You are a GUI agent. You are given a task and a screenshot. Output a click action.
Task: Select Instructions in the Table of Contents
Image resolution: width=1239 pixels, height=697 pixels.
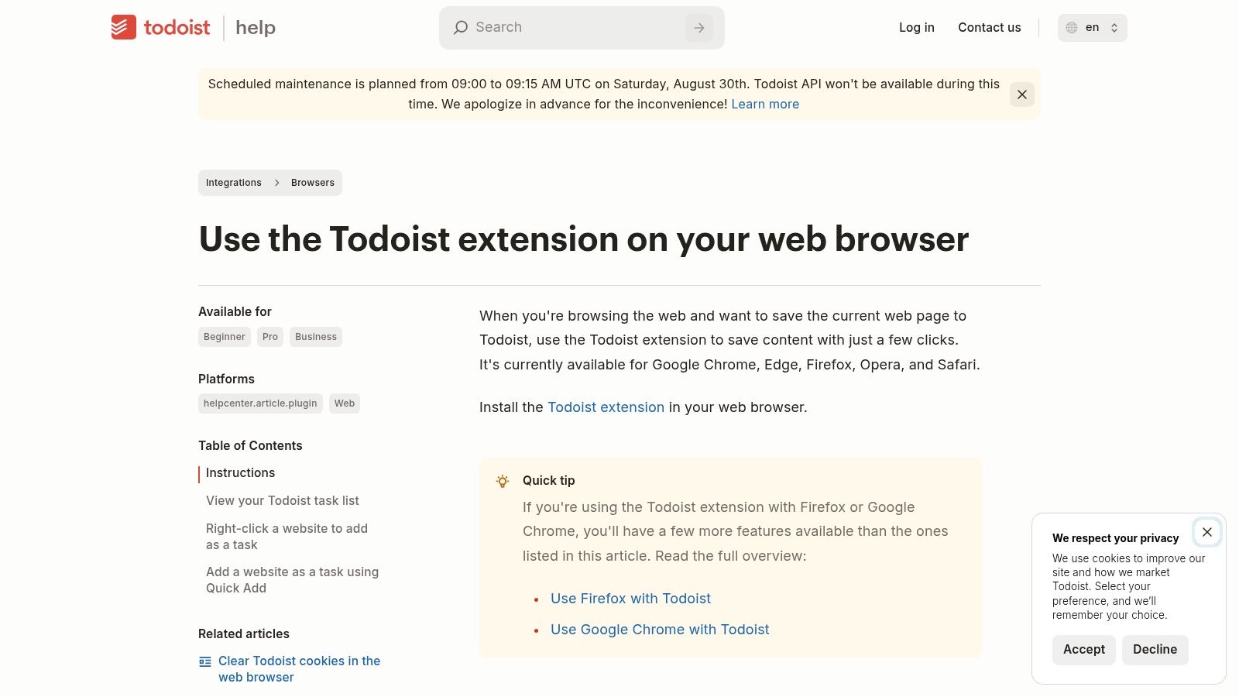pyautogui.click(x=240, y=472)
